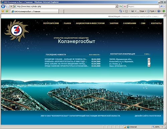The image size is (167, 129).
Task: Click the browser Back arrow button
Action: coord(3,6)
